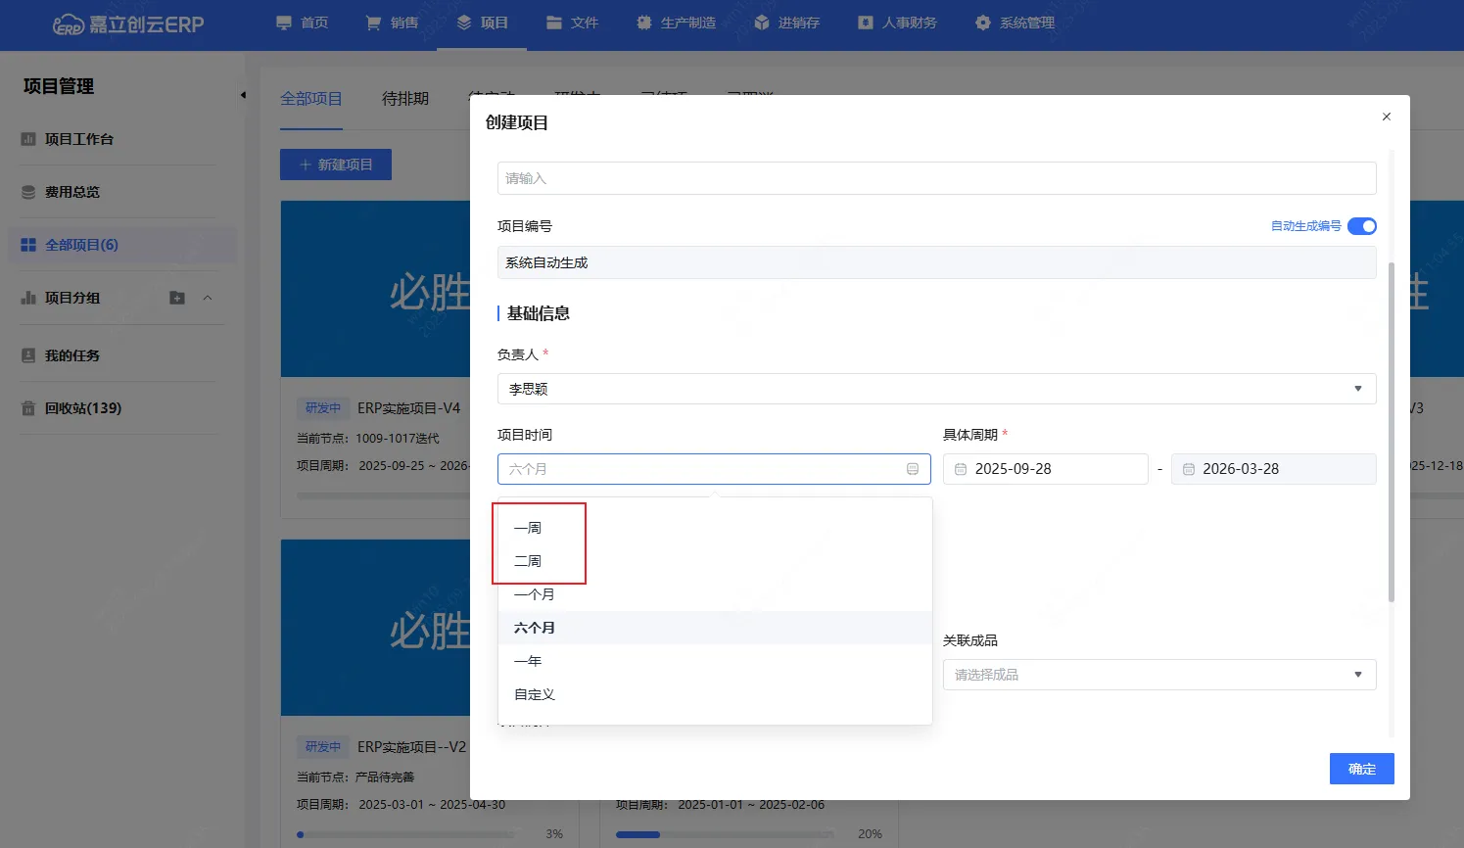
Task: Click the project name input field
Action: (x=936, y=178)
